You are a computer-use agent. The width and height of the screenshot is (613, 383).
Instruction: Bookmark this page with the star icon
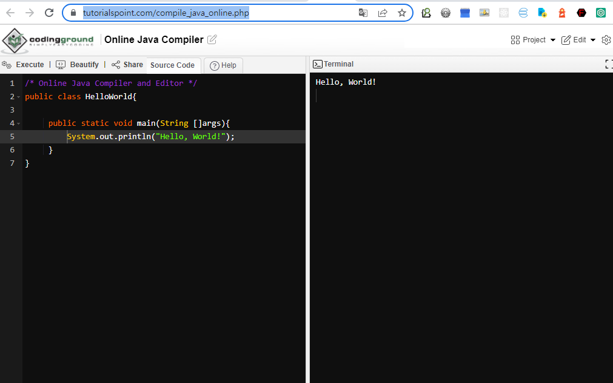click(x=402, y=13)
